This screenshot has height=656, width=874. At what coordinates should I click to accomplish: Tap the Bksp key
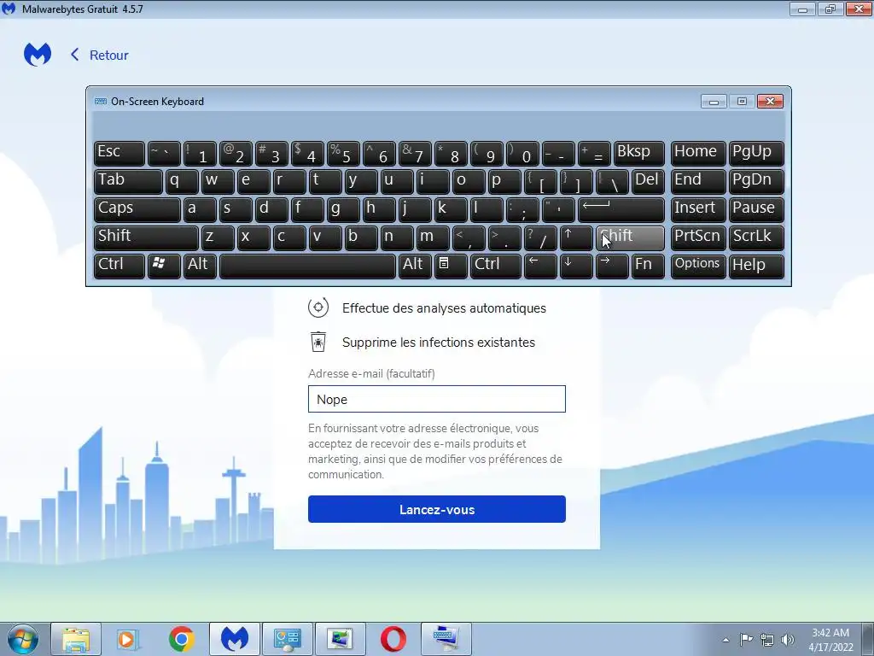coord(638,153)
